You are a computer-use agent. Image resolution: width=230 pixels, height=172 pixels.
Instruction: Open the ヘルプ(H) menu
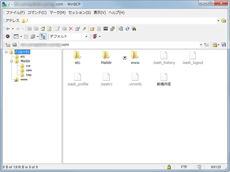coord(116,13)
